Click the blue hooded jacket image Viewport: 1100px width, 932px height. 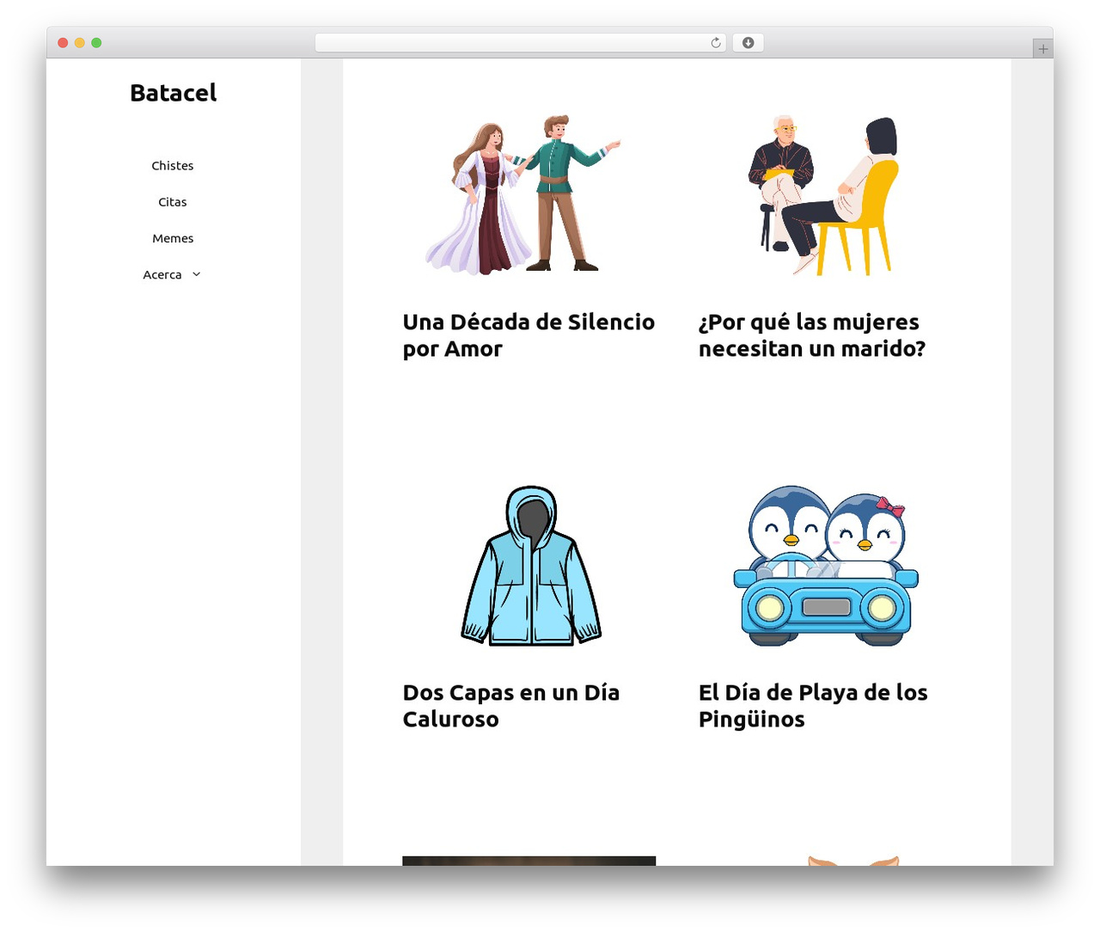[x=531, y=566]
